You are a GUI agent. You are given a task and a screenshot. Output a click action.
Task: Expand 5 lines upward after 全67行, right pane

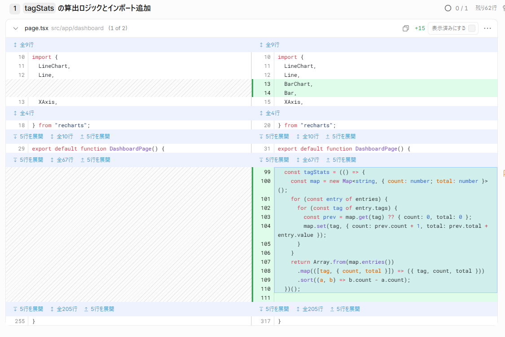coord(341,160)
